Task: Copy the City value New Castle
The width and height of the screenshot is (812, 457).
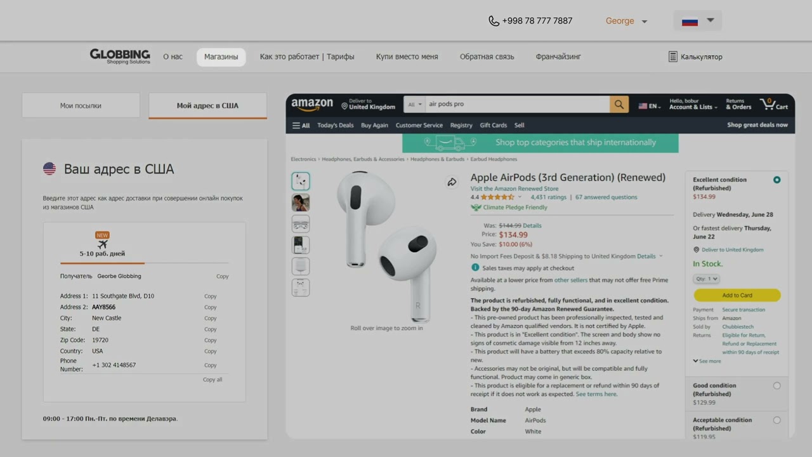Action: pos(211,319)
